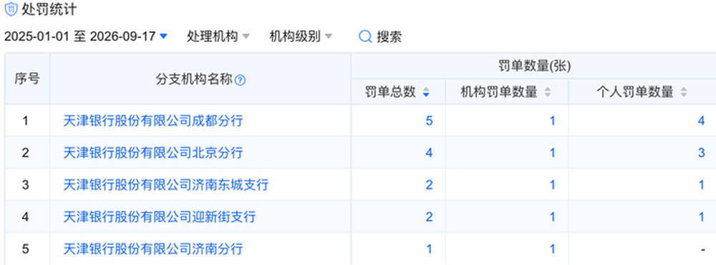Screen dimensions: 716x265
Task: Click the 搜索 search button text
Action: (x=389, y=37)
